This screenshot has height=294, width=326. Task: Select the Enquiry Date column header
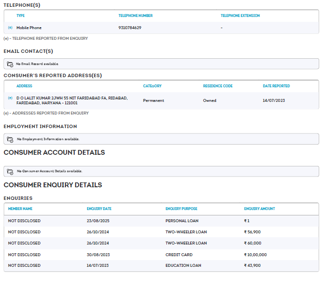(x=99, y=209)
